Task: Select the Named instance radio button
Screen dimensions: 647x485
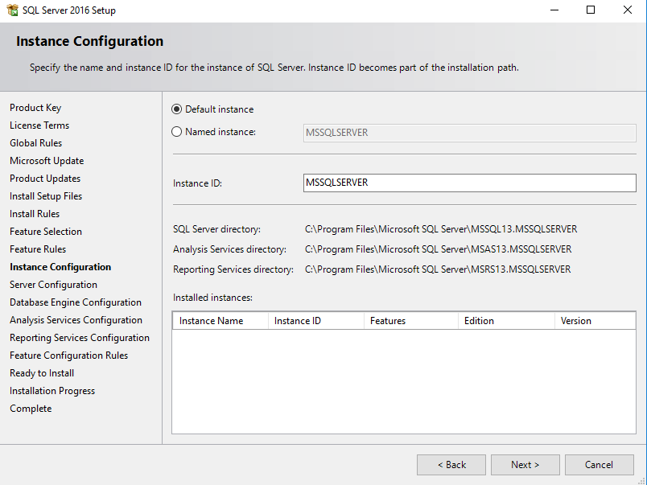Action: tap(176, 132)
